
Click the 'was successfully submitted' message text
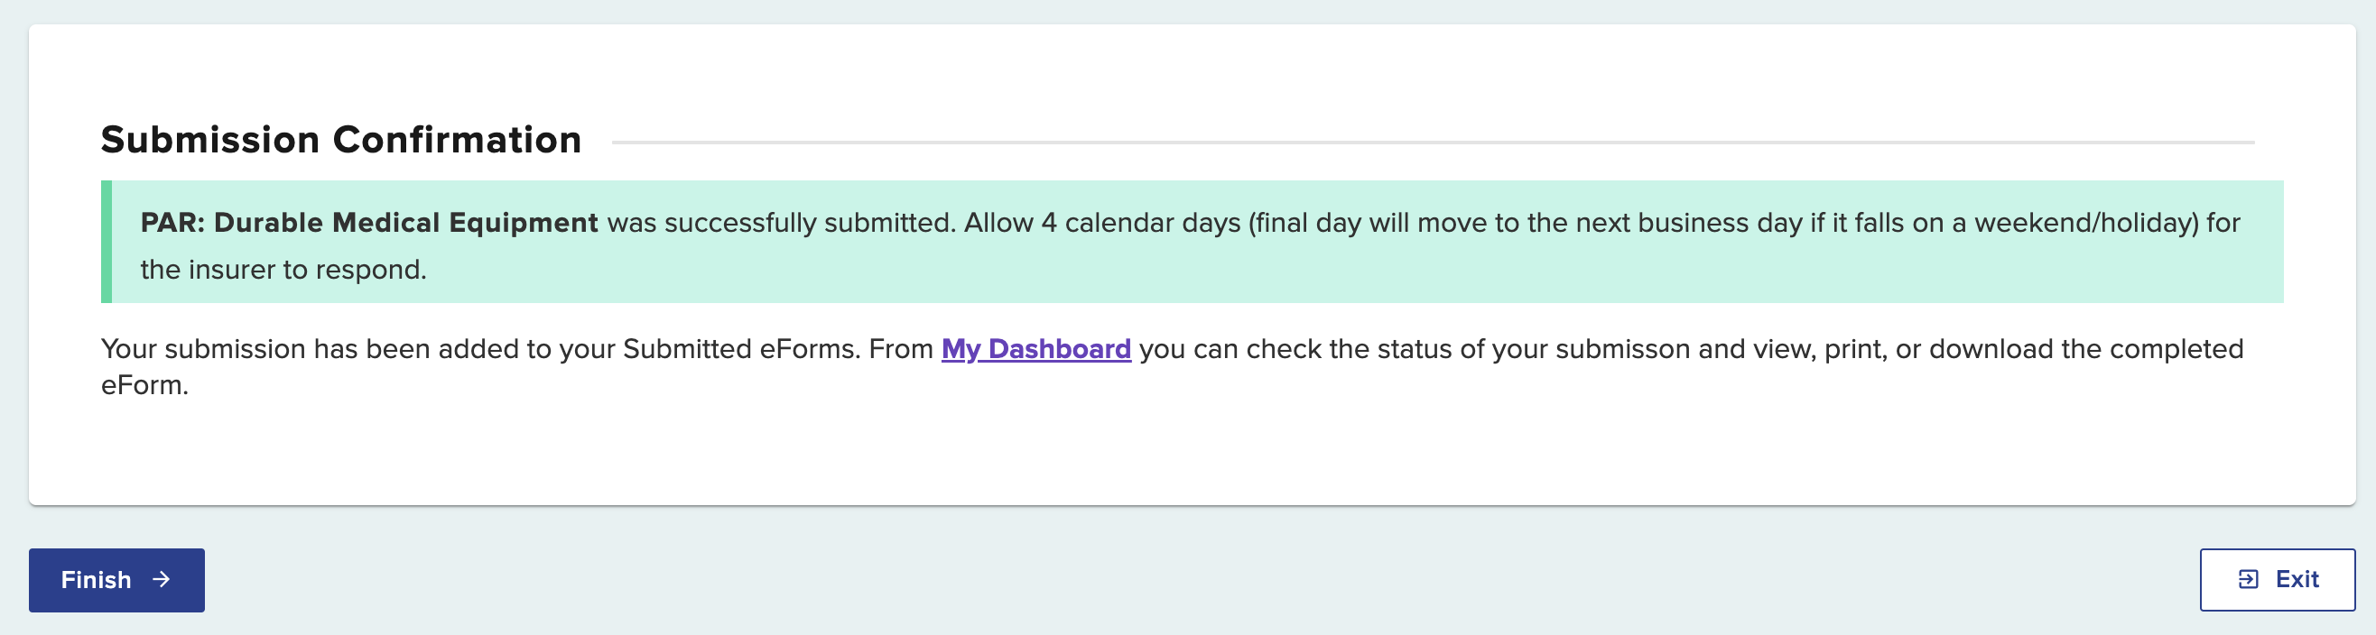coord(780,223)
